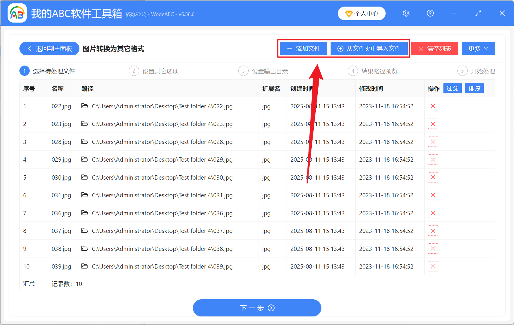The width and height of the screenshot is (514, 325).
Task: Open the settings gear in title bar
Action: 406,13
